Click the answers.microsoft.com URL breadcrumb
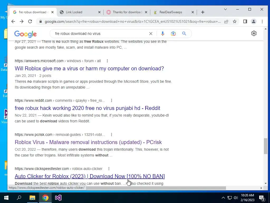The width and height of the screenshot is (270, 203). (x=58, y=61)
